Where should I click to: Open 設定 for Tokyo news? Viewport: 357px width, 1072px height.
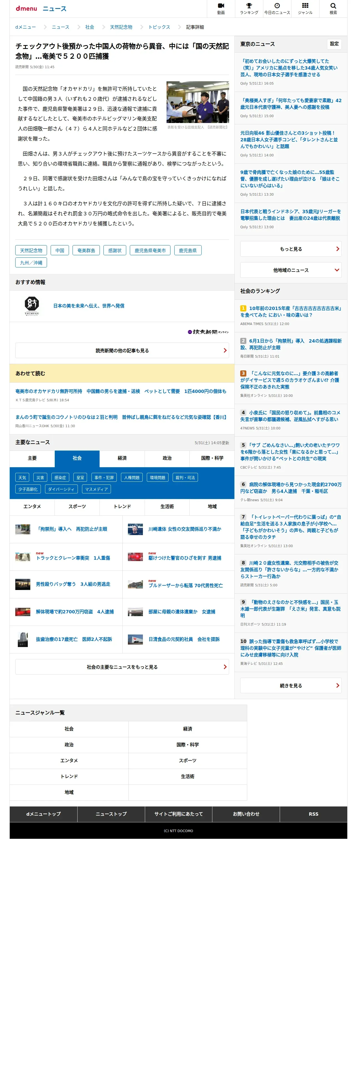334,44
